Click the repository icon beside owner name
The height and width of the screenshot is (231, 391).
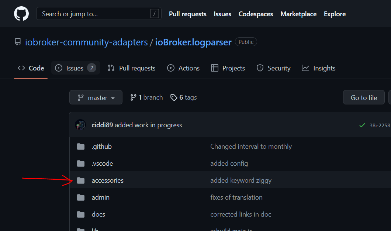pyautogui.click(x=18, y=42)
